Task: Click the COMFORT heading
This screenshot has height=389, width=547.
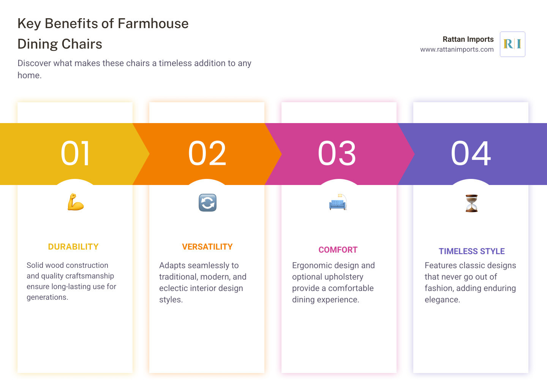Action: pos(338,250)
